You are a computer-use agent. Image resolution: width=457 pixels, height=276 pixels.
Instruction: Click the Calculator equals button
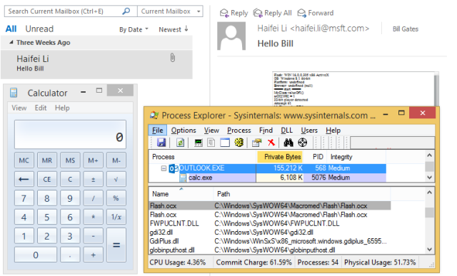point(116,245)
